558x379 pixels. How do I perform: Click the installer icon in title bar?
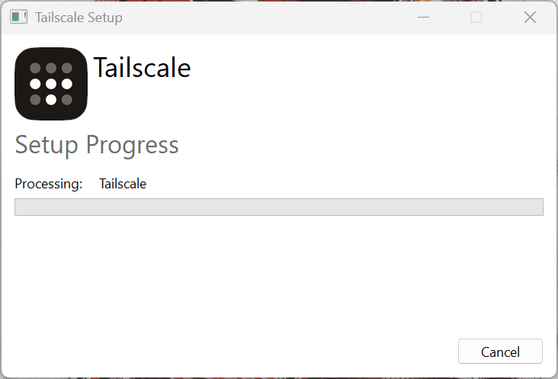19,18
